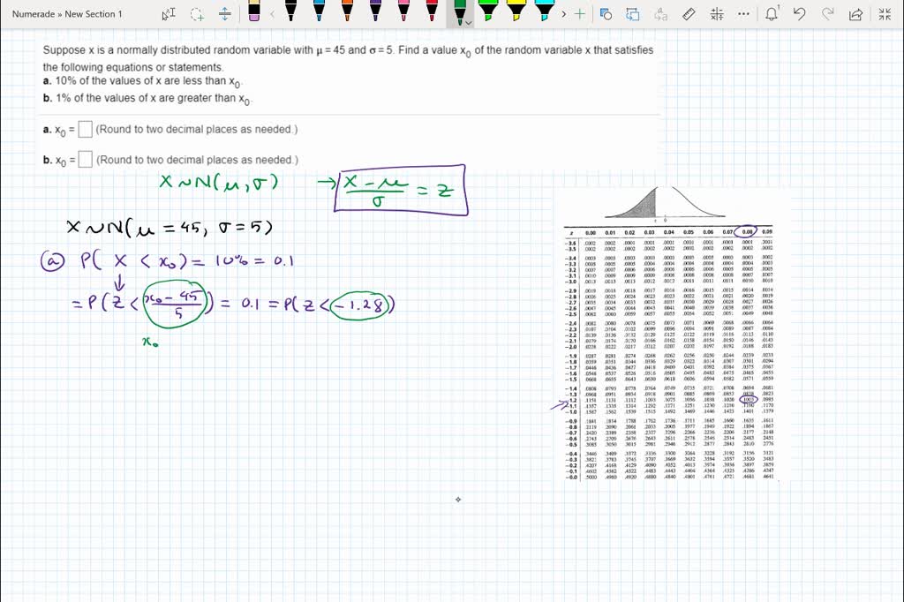Screen dimensions: 904x602
Task: Click the ink to shape icon
Action: click(606, 14)
